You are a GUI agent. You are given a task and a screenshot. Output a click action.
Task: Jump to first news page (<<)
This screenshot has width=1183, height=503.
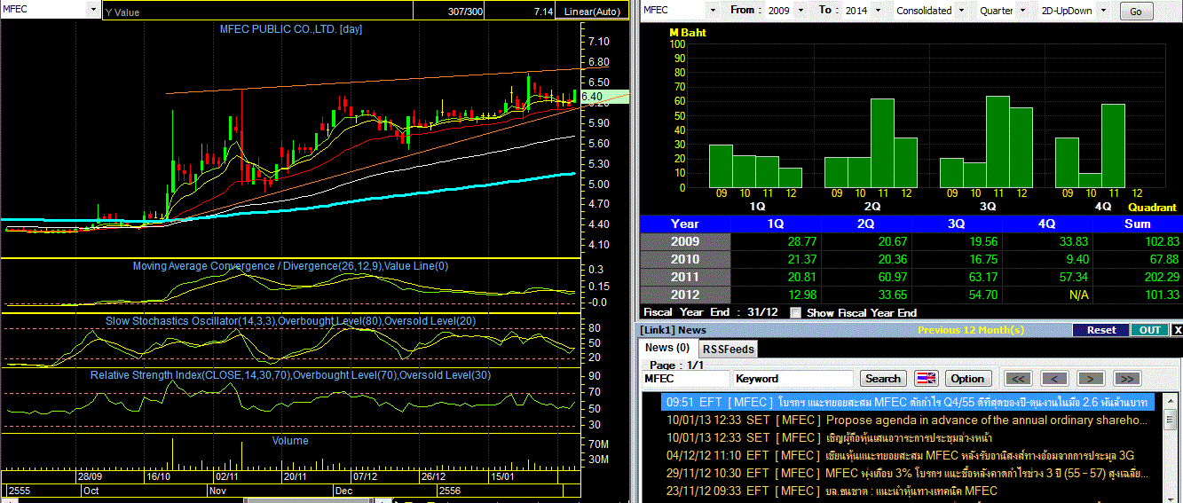[x=1017, y=378]
